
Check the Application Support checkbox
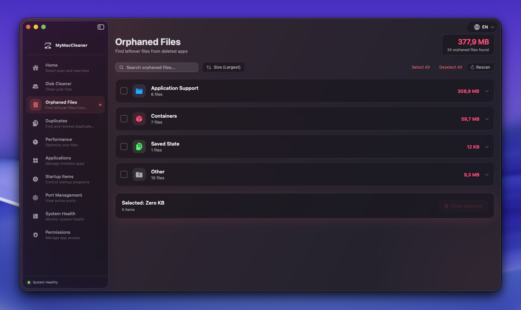124,91
